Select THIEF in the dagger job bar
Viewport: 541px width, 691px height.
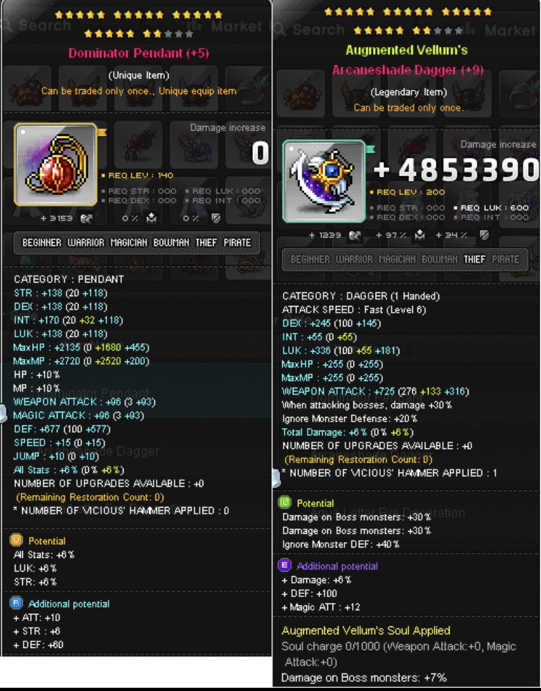[474, 259]
